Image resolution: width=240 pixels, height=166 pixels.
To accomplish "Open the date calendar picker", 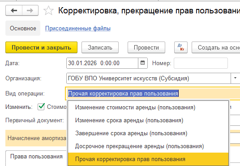I will [143, 63].
